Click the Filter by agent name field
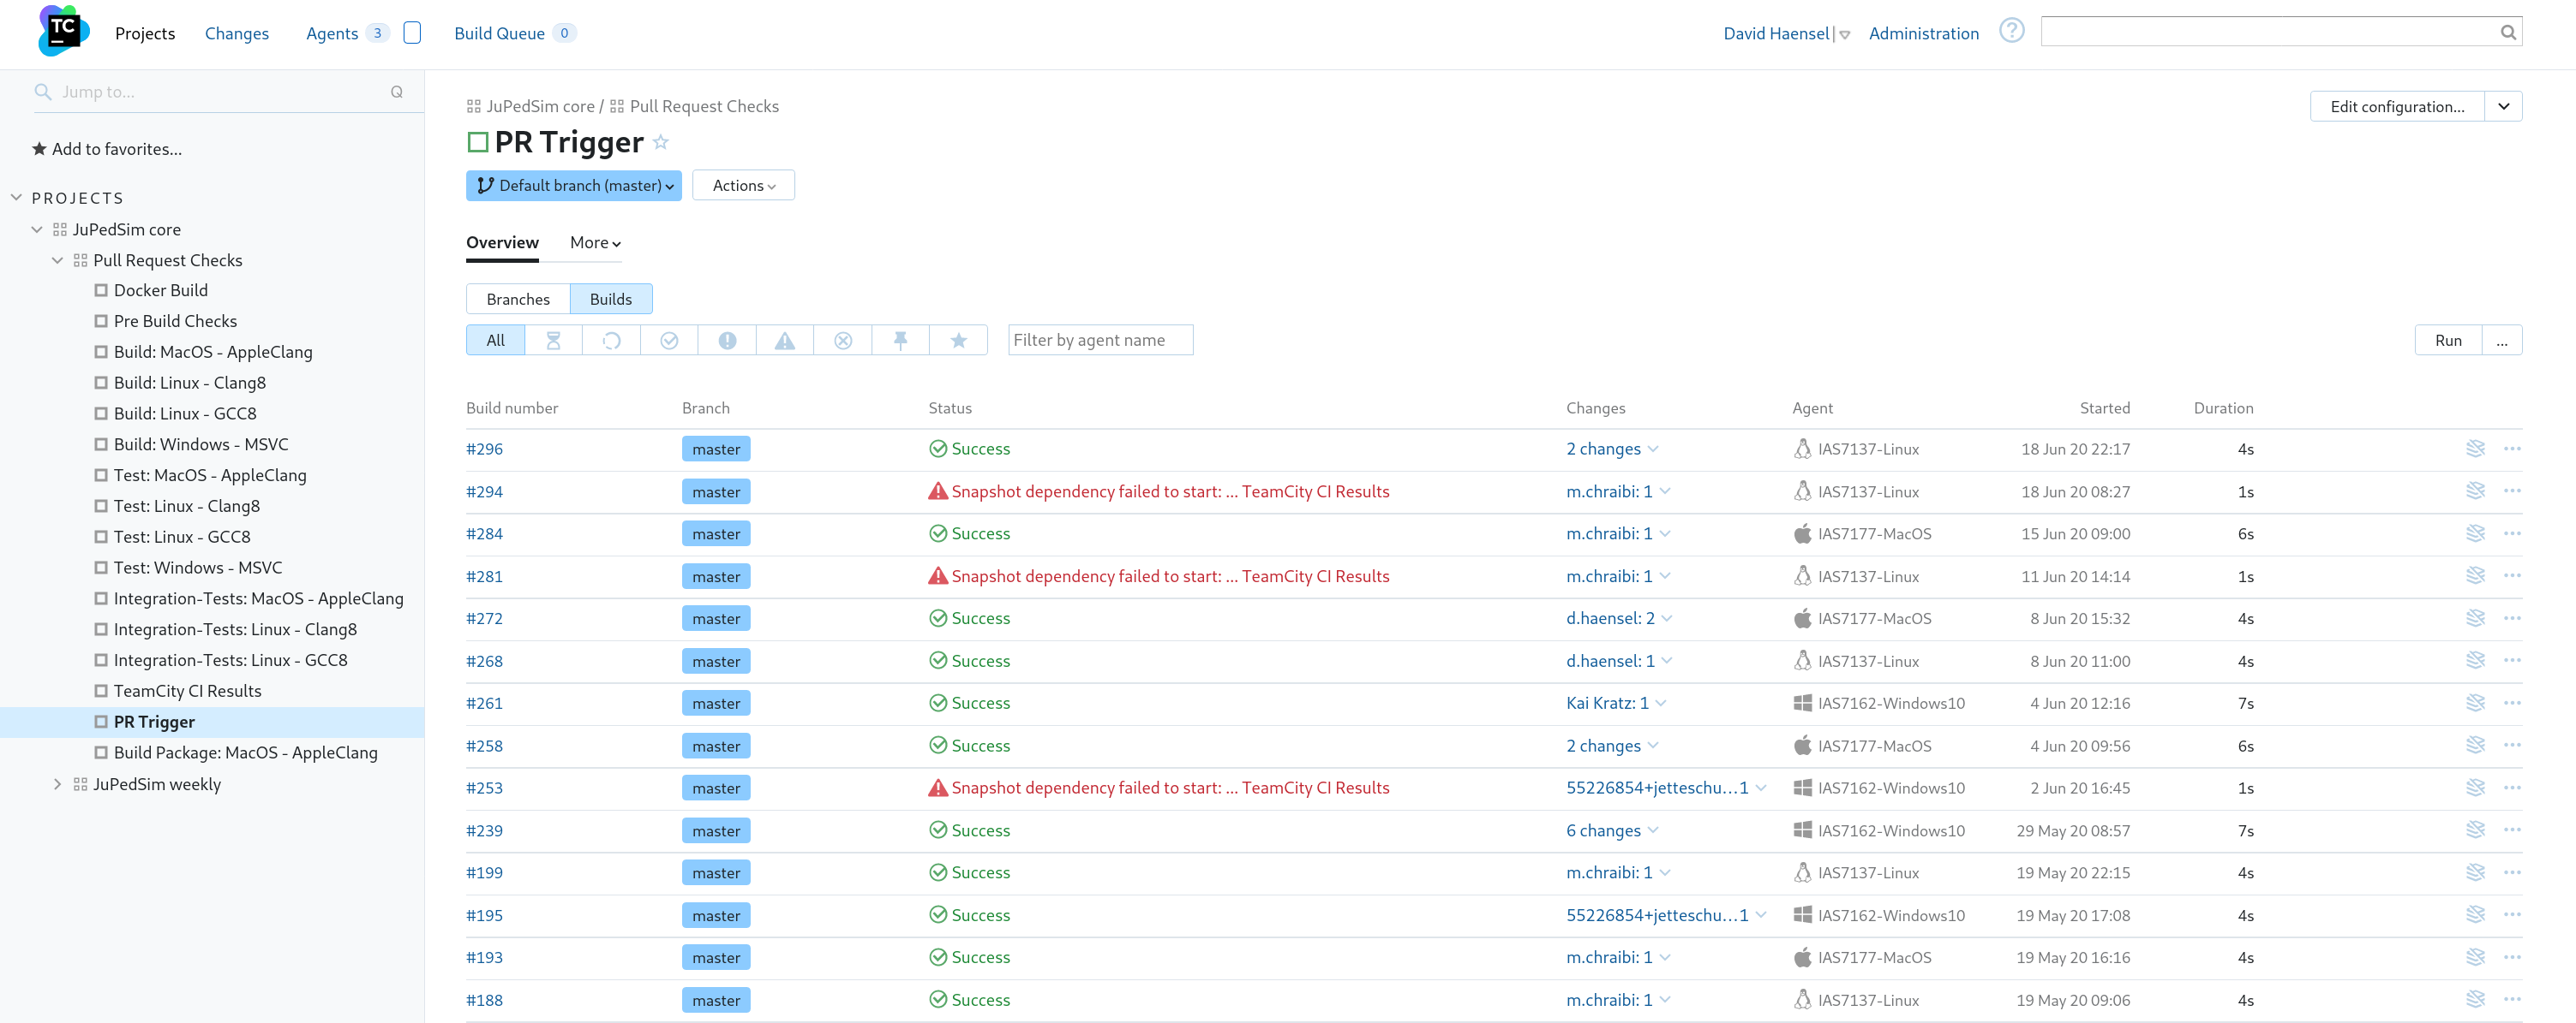Image resolution: width=2576 pixels, height=1023 pixels. (x=1100, y=341)
